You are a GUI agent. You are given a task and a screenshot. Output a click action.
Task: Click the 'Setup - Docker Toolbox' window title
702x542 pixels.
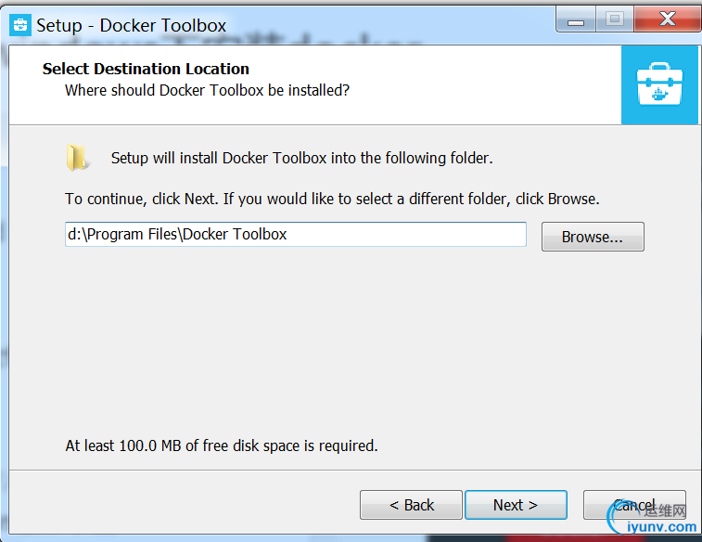[x=131, y=25]
